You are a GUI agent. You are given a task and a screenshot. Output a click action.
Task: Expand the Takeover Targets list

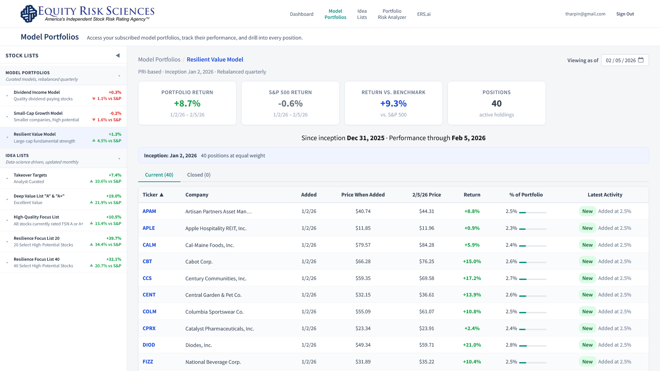tap(7, 178)
